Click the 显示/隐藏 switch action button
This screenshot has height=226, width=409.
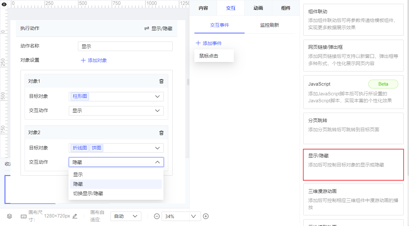[158, 28]
